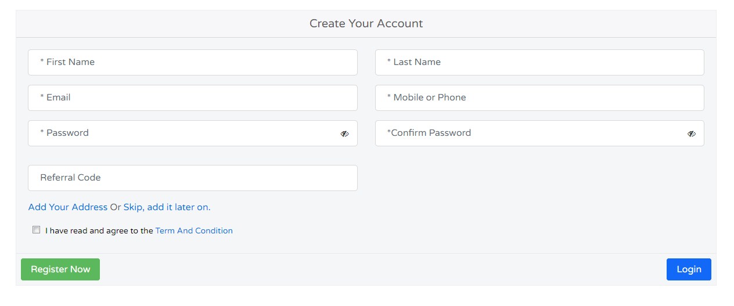This screenshot has height=306, width=734.
Task: Click the 'Skip, add it later on.' link
Action: (167, 207)
